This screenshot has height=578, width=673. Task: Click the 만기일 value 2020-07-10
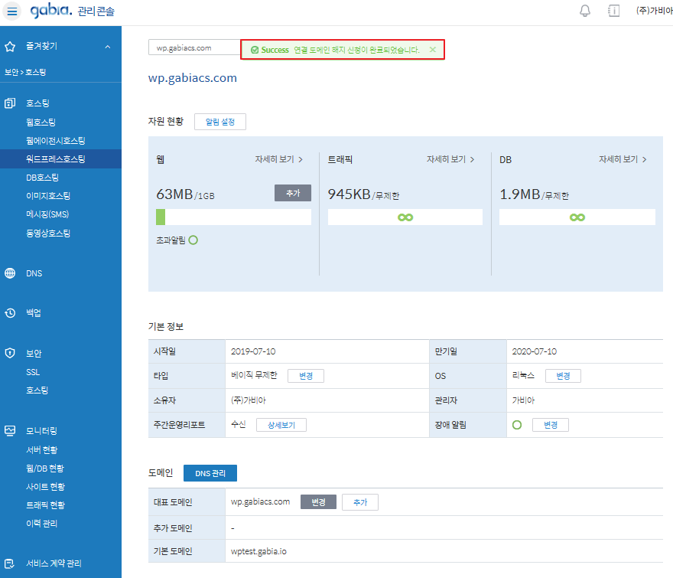tap(535, 351)
